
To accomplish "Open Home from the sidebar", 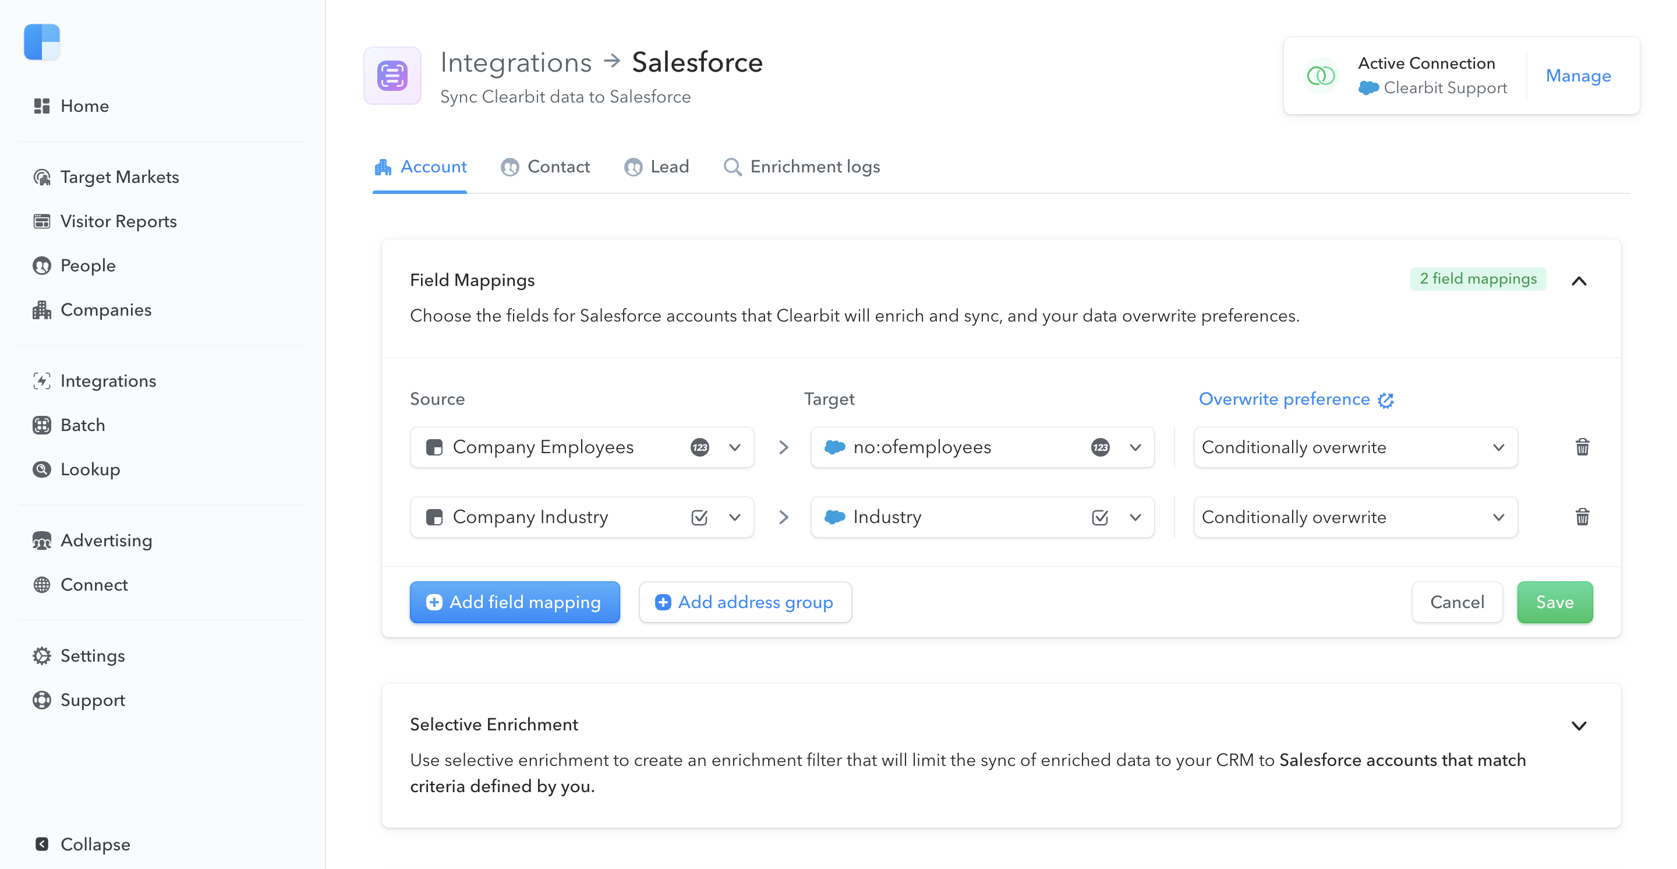I will pyautogui.click(x=72, y=106).
